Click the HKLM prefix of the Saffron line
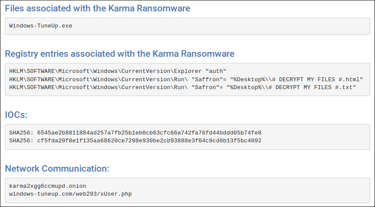 [x=16, y=79]
